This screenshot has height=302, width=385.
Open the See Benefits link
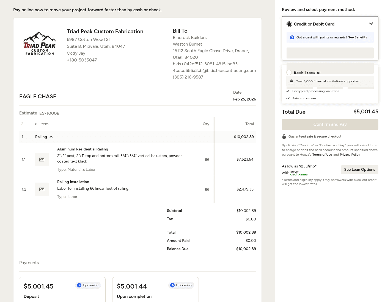[357, 37]
